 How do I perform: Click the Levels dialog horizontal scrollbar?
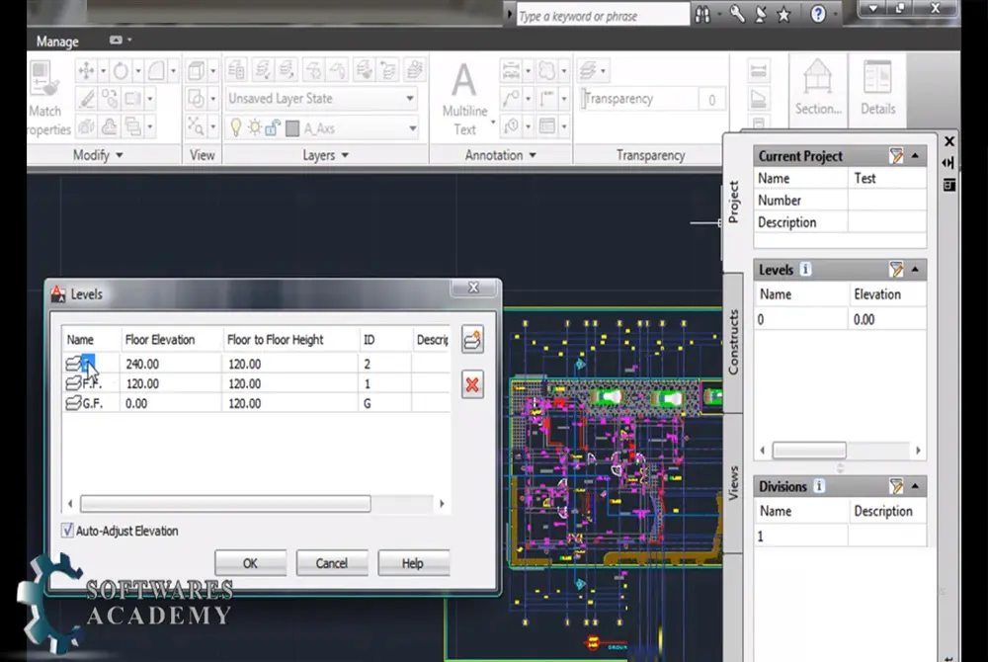(225, 503)
